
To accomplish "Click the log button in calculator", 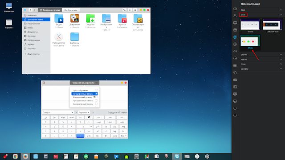I will (115, 131).
